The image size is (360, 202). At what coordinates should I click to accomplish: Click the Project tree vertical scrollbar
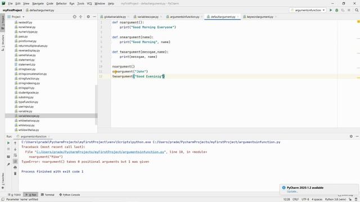click(96, 105)
